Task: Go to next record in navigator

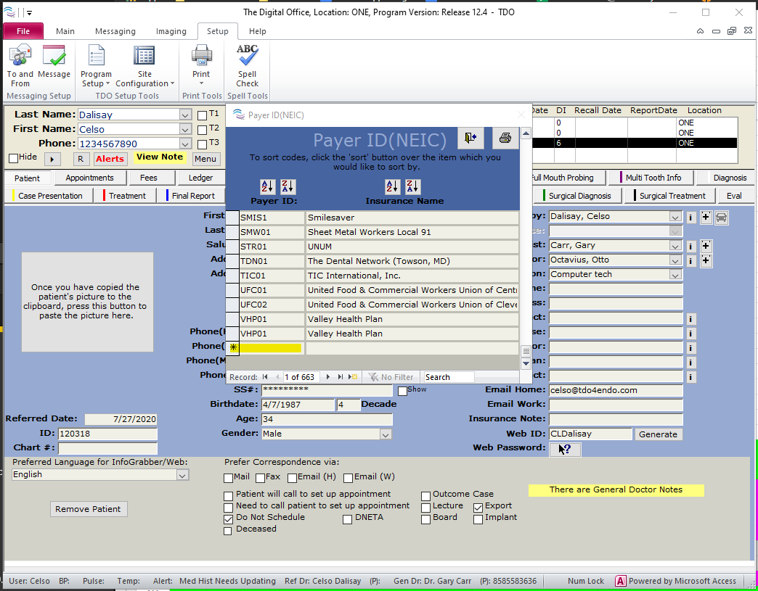Action: click(x=328, y=377)
